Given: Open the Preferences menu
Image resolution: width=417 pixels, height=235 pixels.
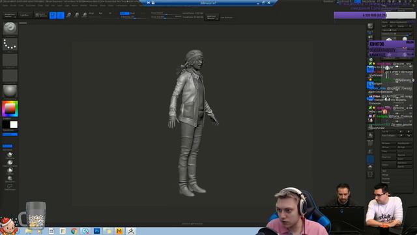Looking at the screenshot, I should [121, 5].
